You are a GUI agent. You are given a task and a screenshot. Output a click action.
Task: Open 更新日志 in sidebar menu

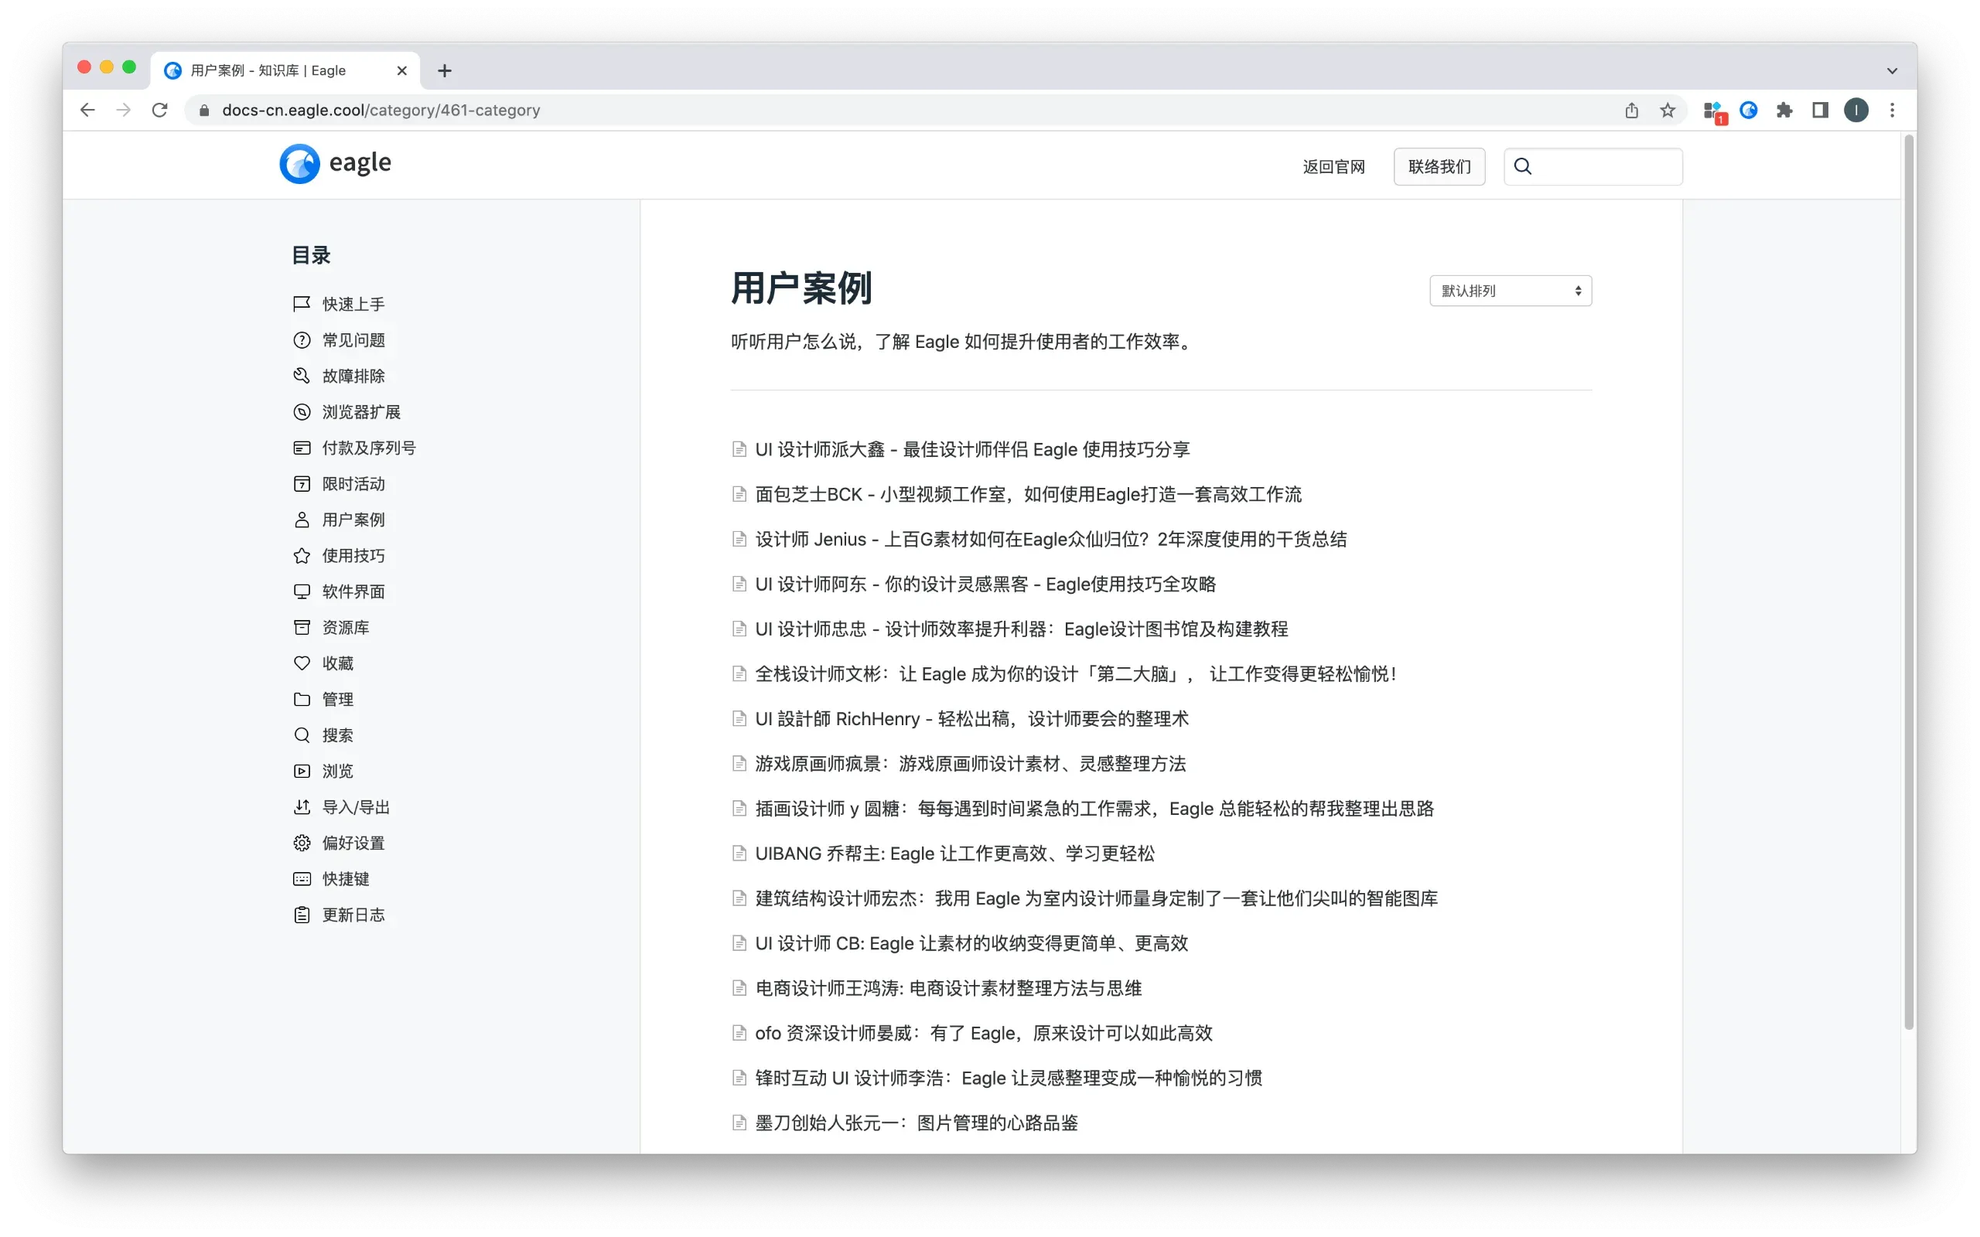click(353, 915)
